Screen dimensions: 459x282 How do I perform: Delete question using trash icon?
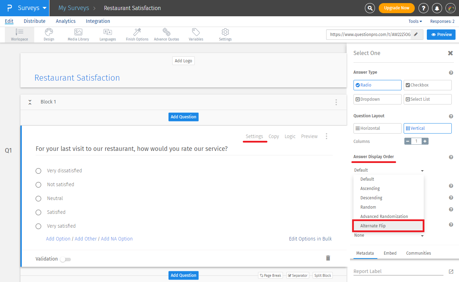(328, 258)
